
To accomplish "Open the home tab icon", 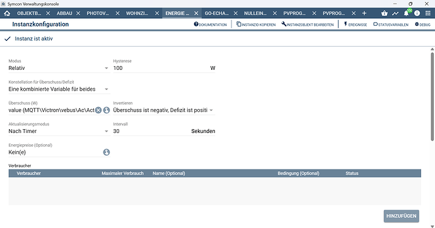I will point(7,13).
